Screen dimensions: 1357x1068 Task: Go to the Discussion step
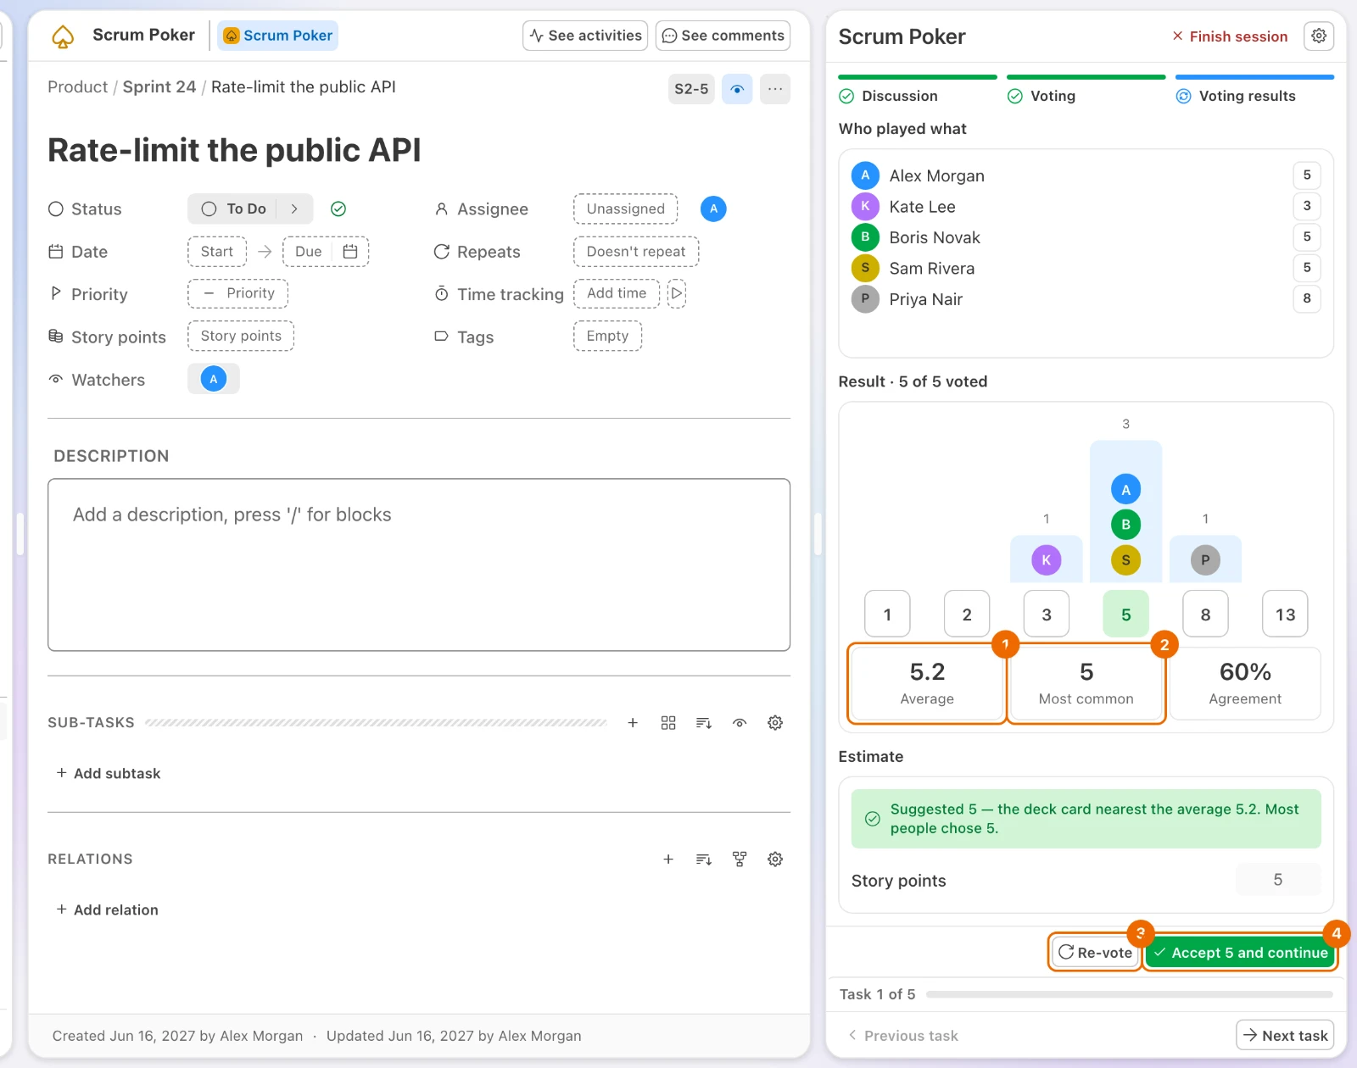coord(918,90)
